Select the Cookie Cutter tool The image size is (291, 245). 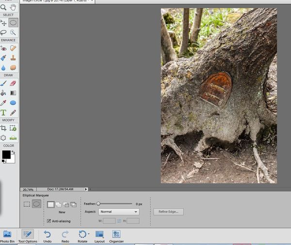3,138
